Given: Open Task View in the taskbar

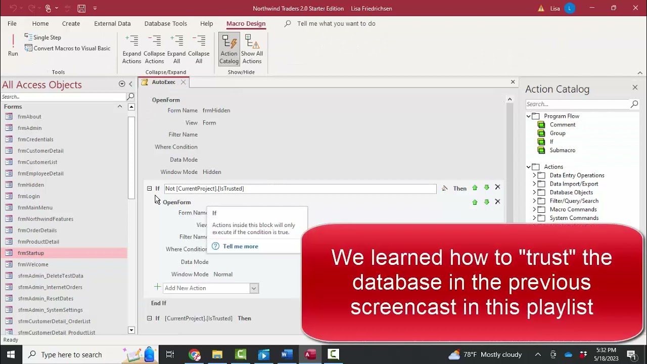Looking at the screenshot, I should 170,354.
